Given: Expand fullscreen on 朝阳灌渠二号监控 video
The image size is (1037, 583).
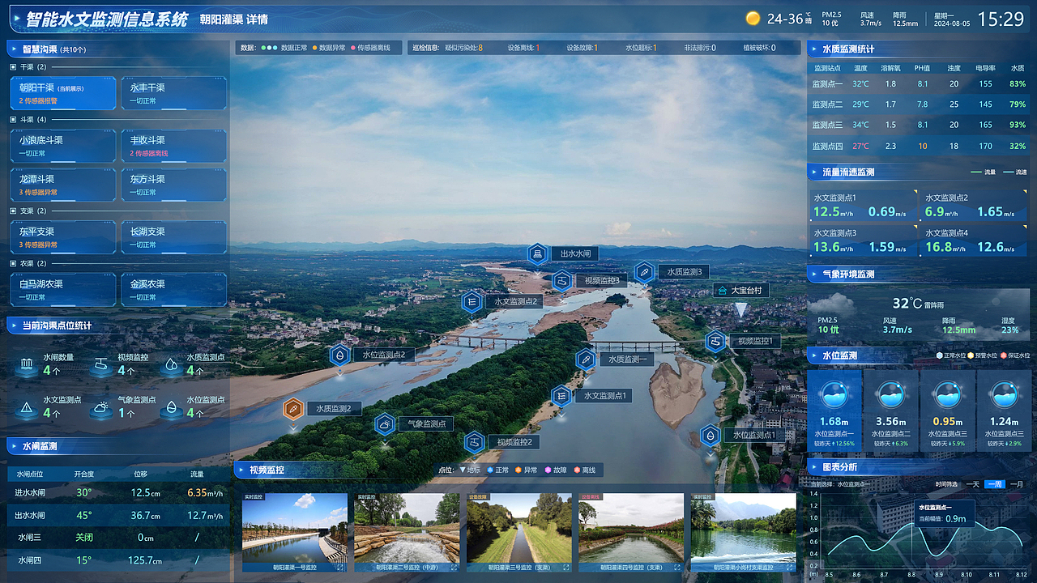Looking at the screenshot, I should click(x=454, y=568).
